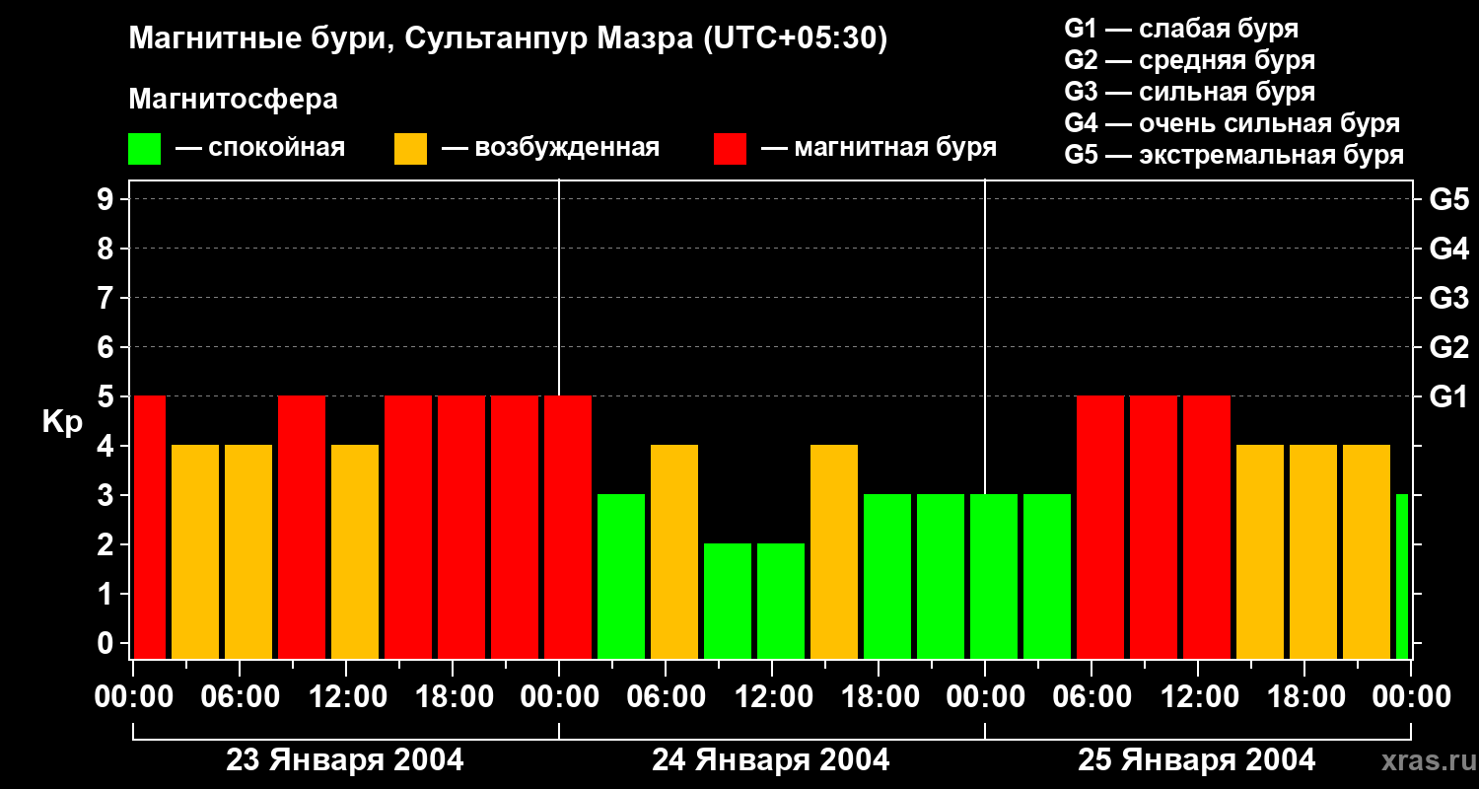
Task: Click the narrow red bar at 23 January's start
Action: tap(150, 527)
